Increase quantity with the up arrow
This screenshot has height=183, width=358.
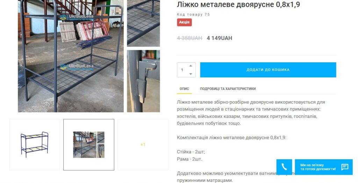pos(191,66)
